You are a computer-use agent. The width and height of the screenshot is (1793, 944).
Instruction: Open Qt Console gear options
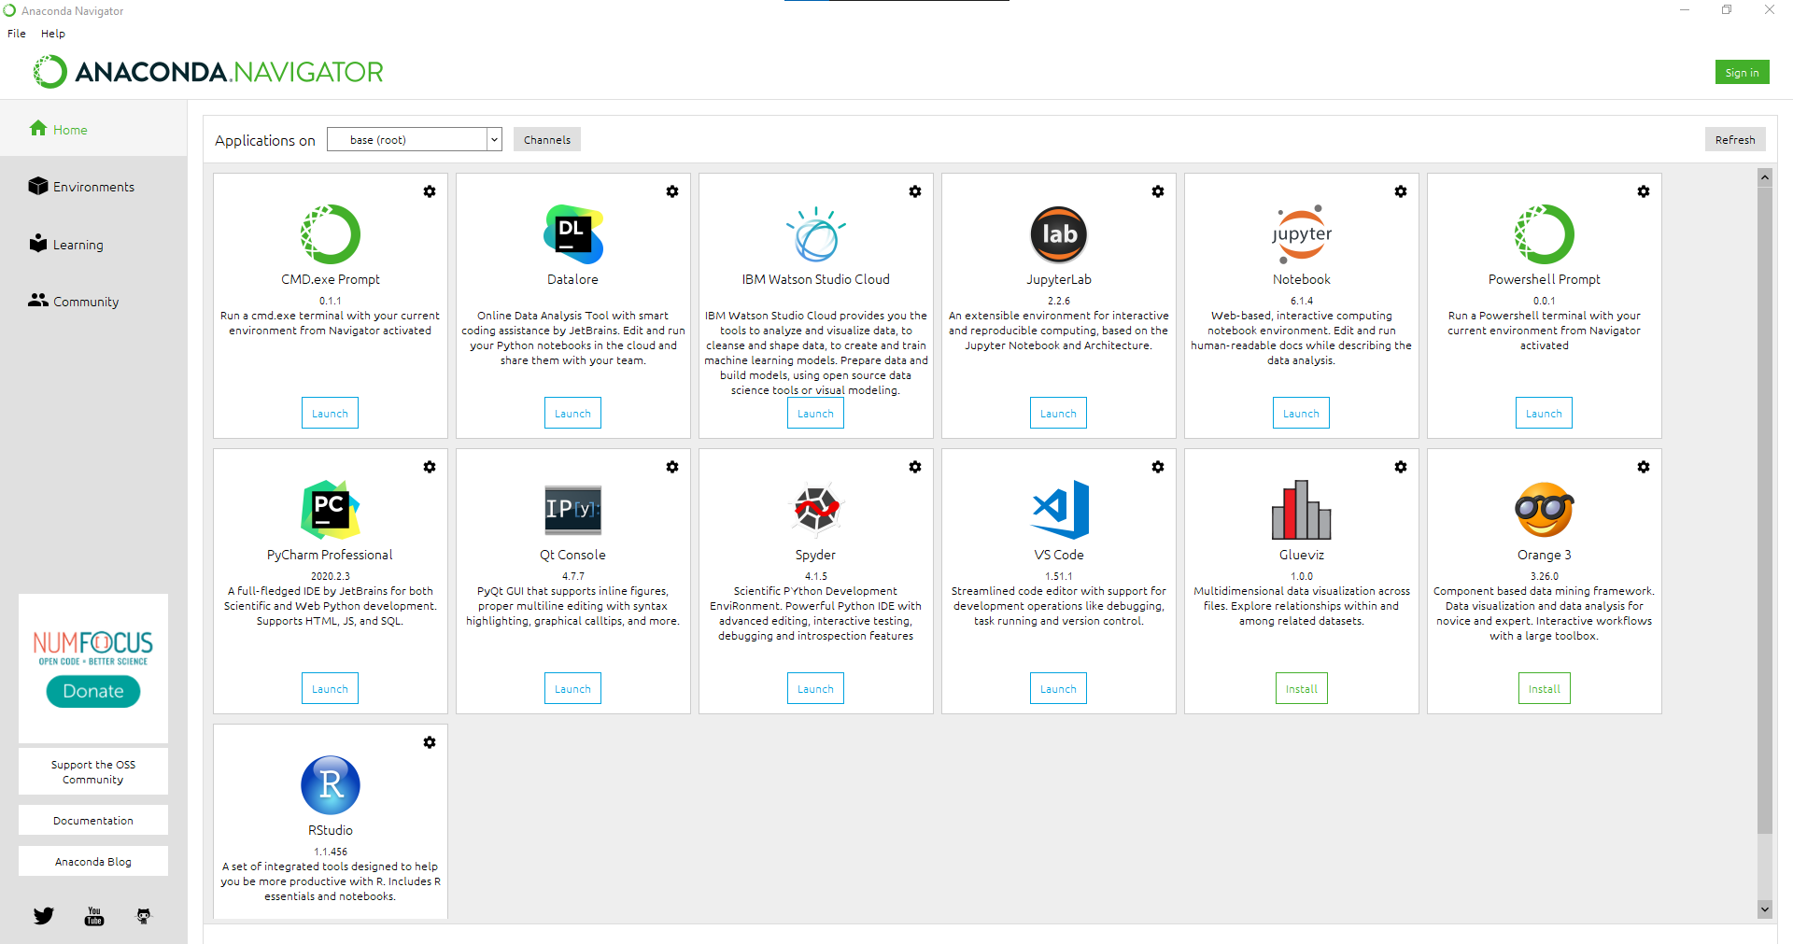point(672,467)
